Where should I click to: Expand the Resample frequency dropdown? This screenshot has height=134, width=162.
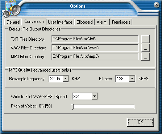(x=66, y=79)
